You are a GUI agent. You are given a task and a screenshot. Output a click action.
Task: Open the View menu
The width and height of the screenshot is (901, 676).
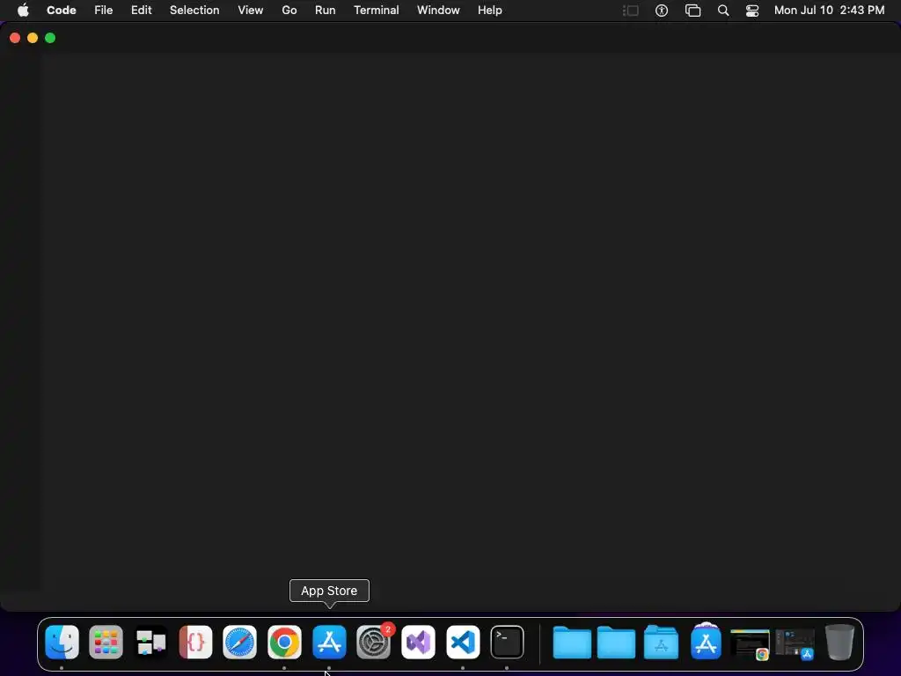[251, 11]
